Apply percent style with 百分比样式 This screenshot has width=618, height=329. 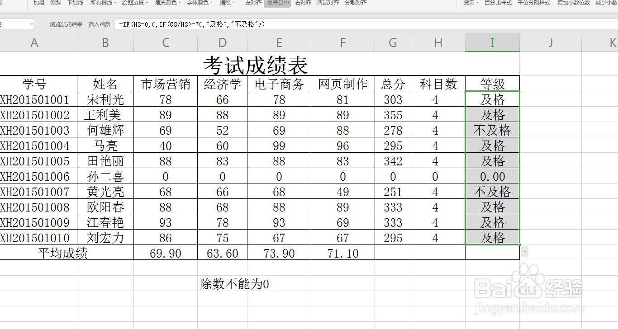point(500,3)
